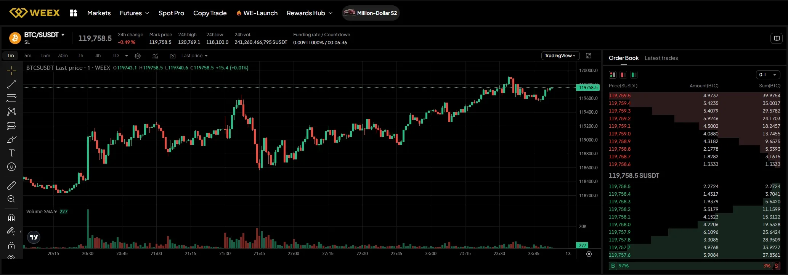This screenshot has width=788, height=275.
Task: Open Copy Trade
Action: click(x=210, y=13)
